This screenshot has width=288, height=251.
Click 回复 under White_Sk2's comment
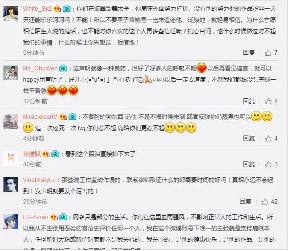pos(249,53)
